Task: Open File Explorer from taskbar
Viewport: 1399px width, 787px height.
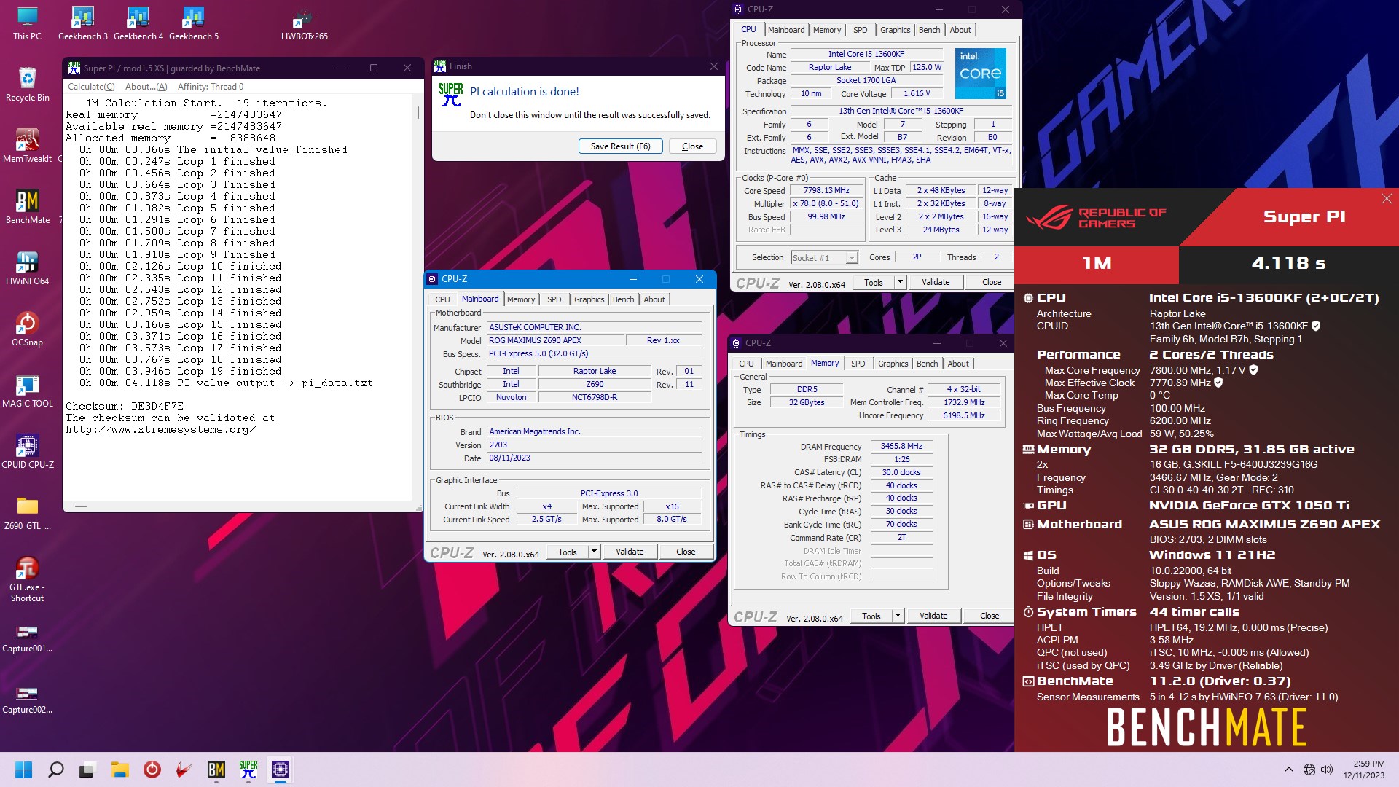Action: pyautogui.click(x=119, y=770)
